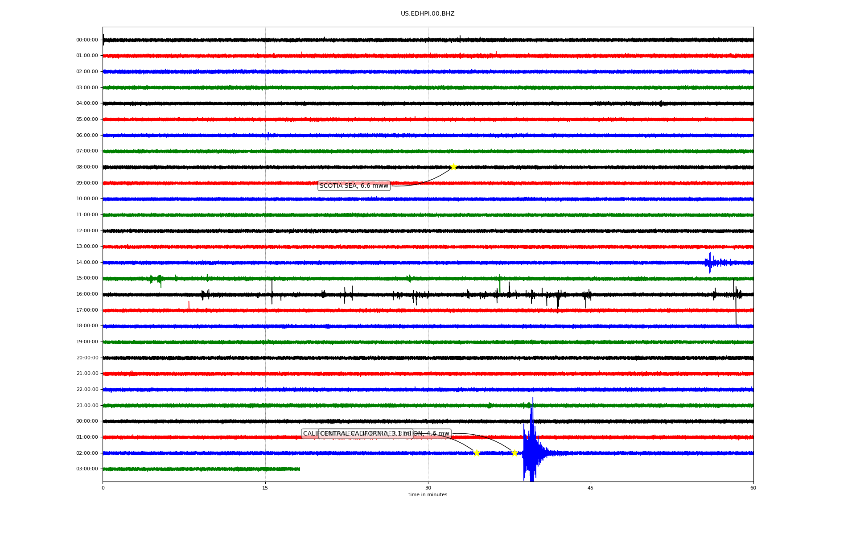The image size is (856, 535).
Task: Click the 14:00:00 trace label
Action: (87, 263)
